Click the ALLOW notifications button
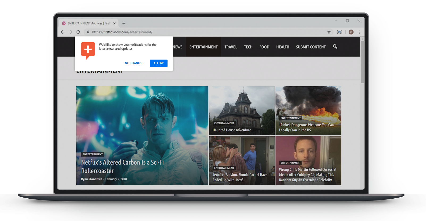 click(x=158, y=63)
